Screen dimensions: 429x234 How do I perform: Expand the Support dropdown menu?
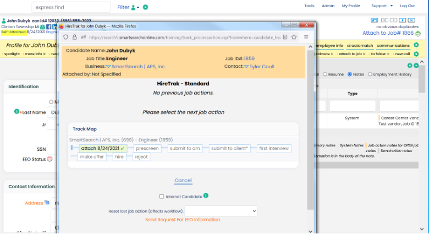pos(382,6)
